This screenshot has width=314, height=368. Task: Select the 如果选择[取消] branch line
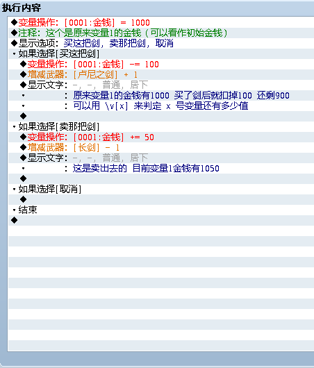(x=161, y=189)
